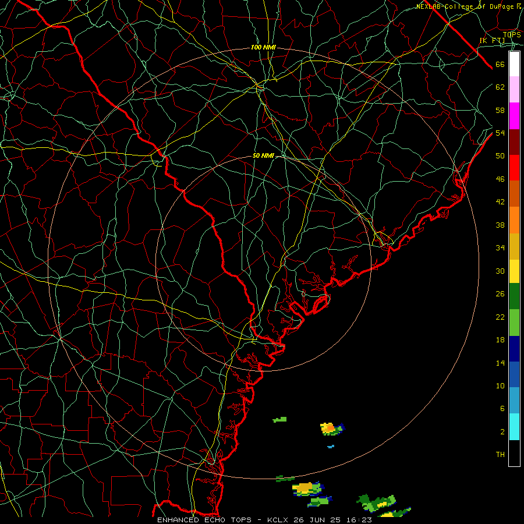Click the white 66 kft legend swatch

point(514,64)
